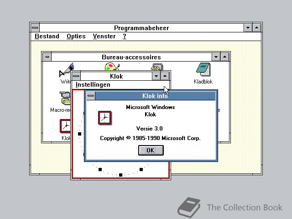Minimize the Bureau-accessoires group window

pos(216,57)
